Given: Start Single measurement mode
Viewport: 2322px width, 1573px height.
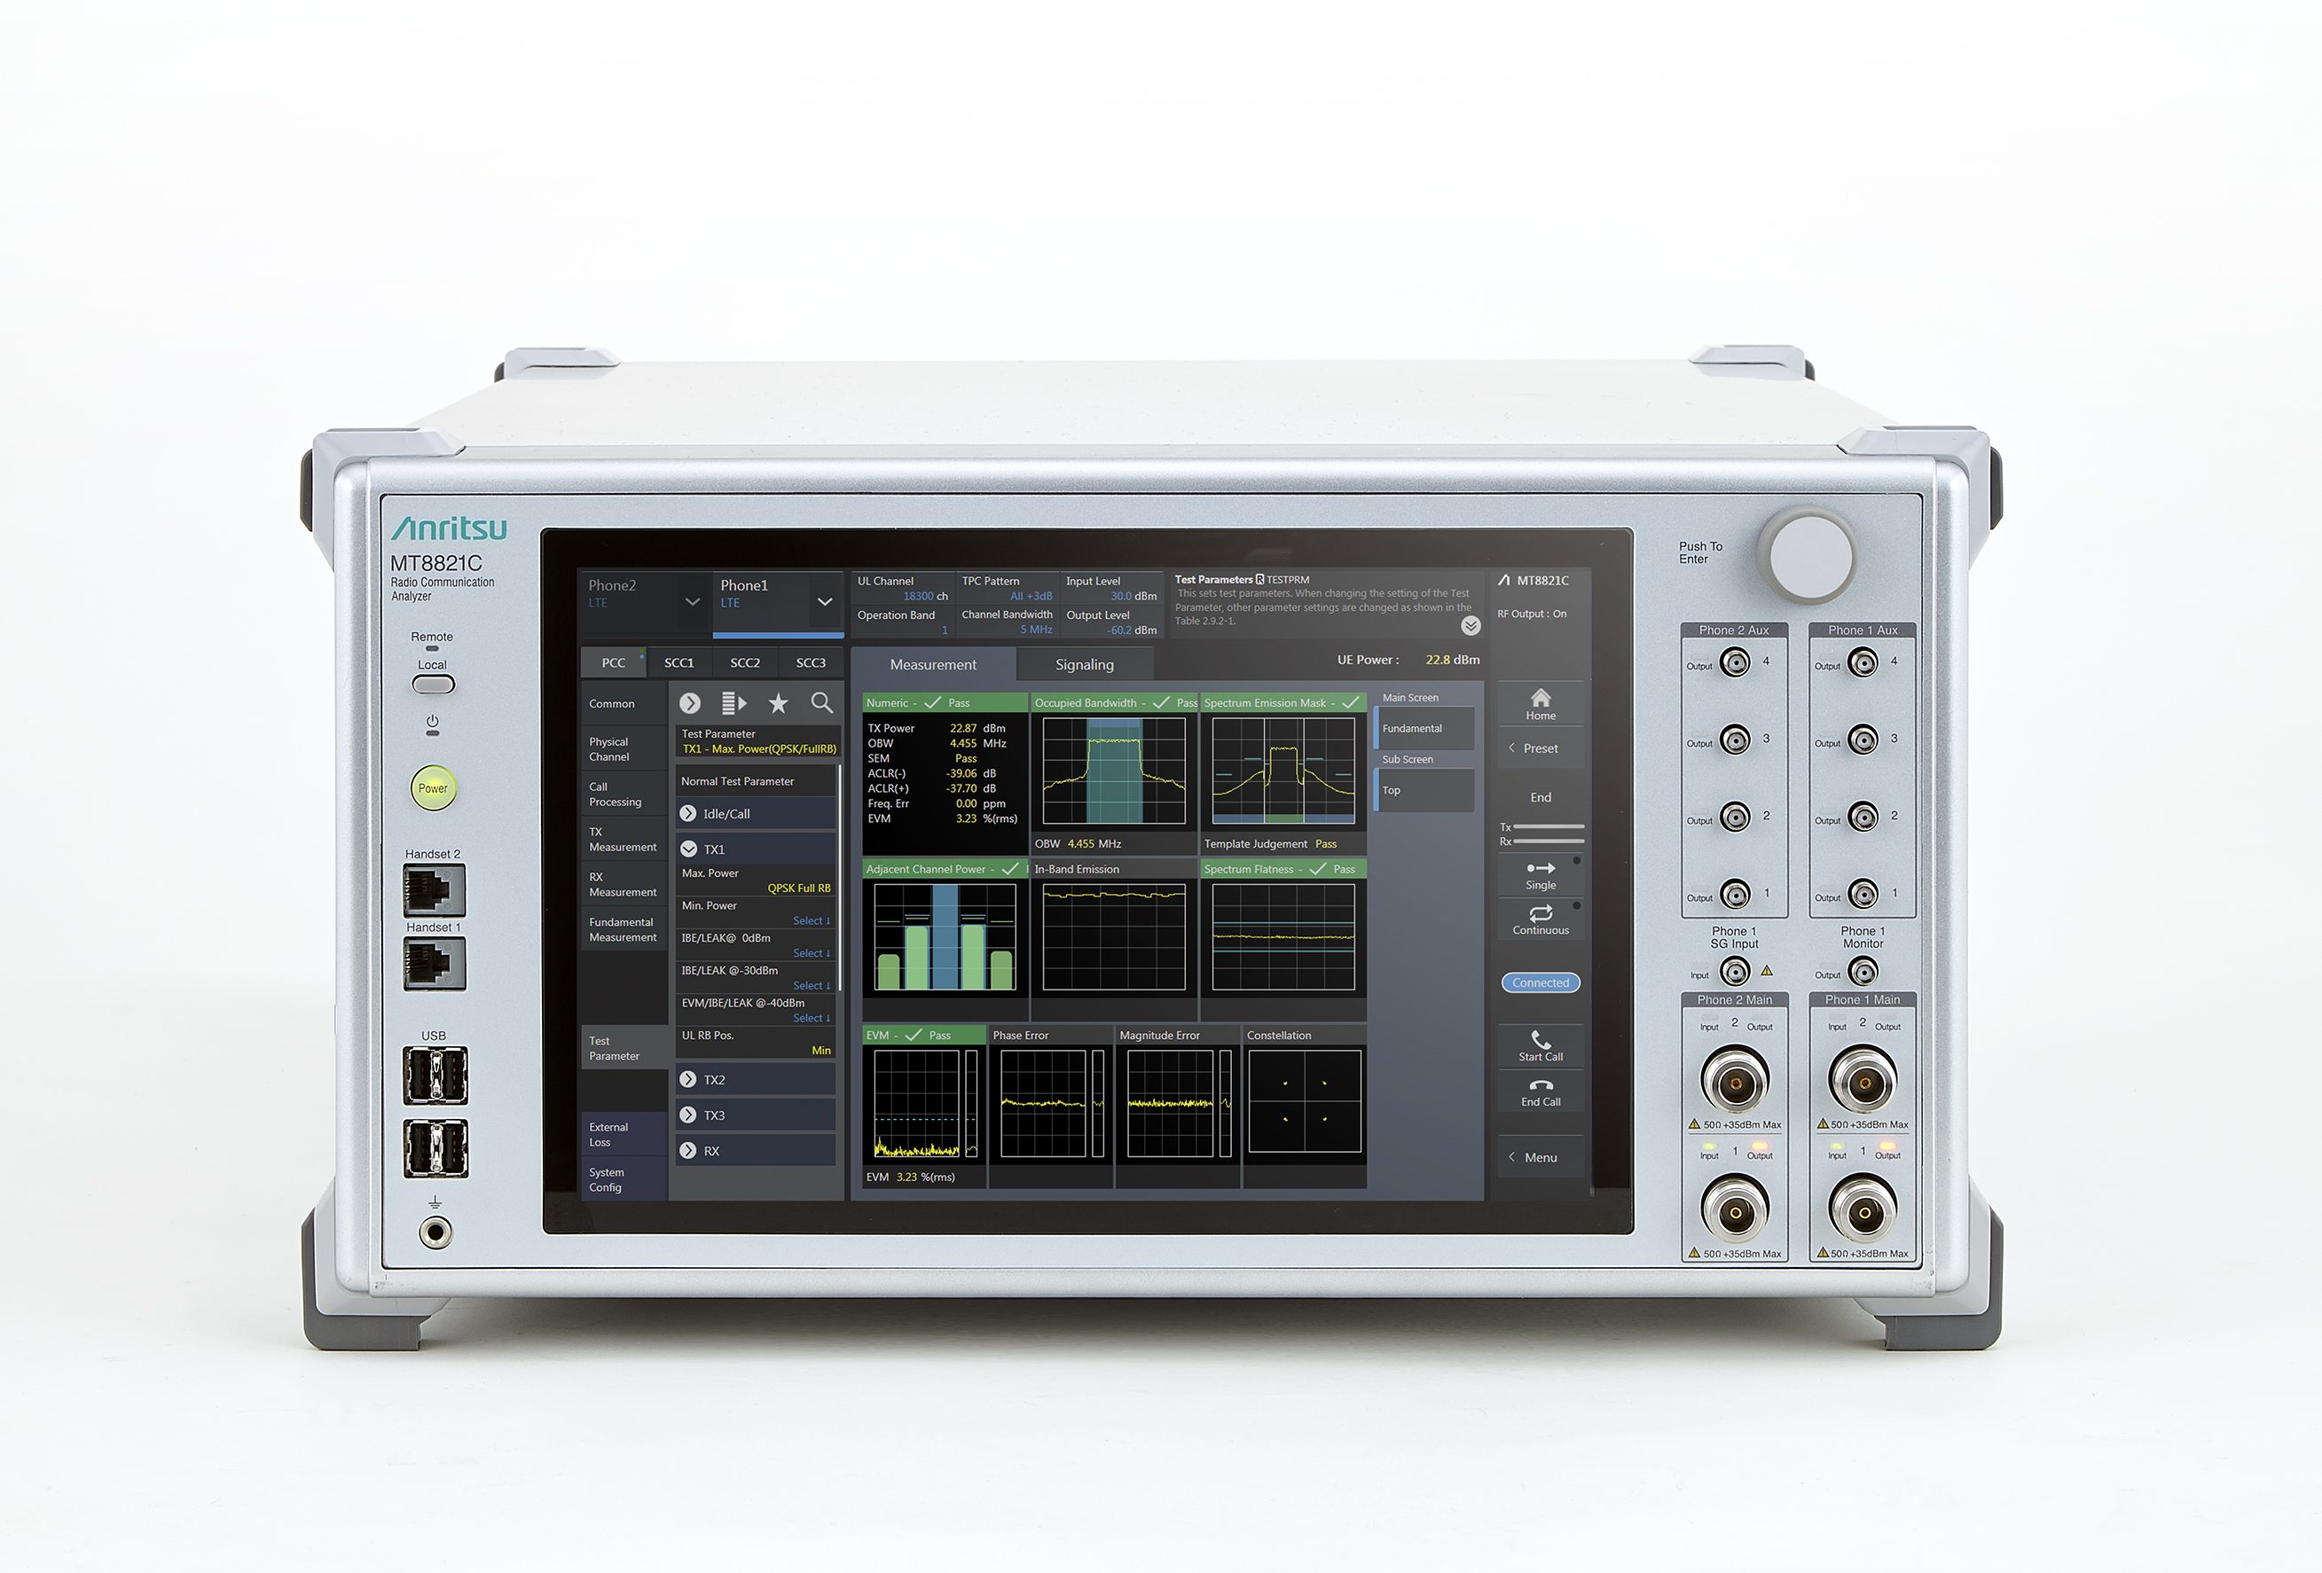Looking at the screenshot, I should [x=1540, y=875].
